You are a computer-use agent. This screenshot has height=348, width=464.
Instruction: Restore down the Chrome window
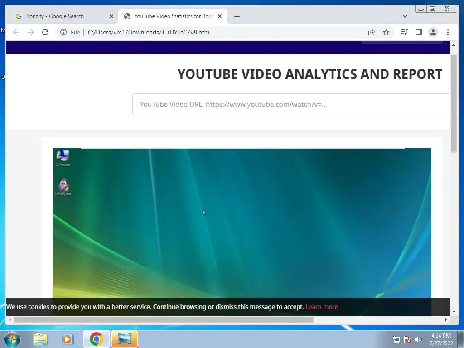[x=432, y=9]
